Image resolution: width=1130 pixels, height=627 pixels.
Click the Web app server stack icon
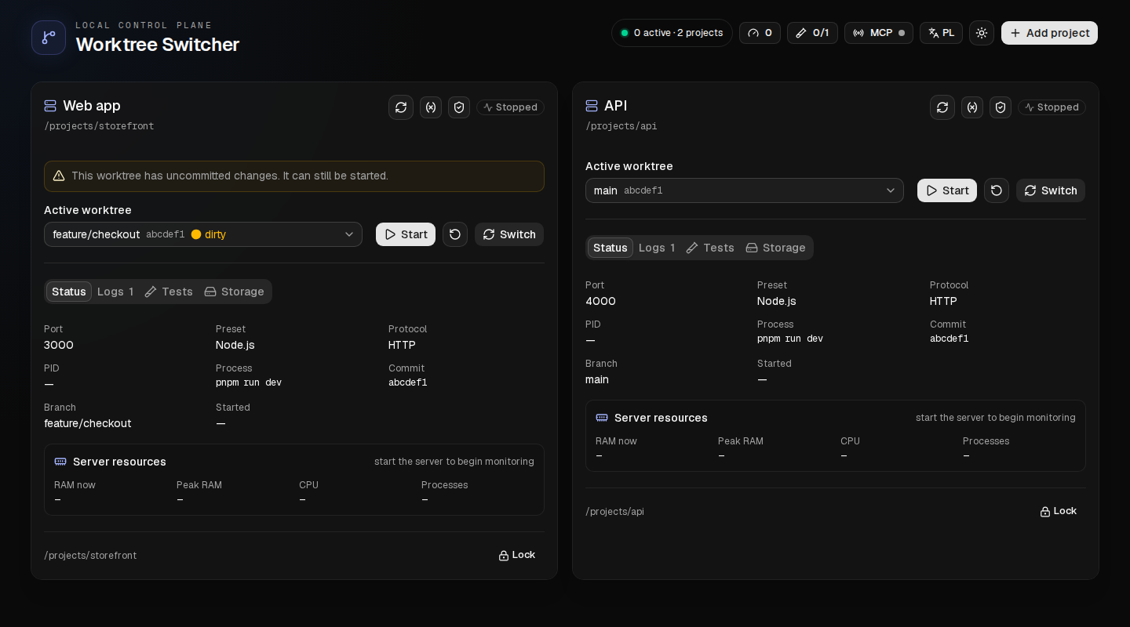50,106
